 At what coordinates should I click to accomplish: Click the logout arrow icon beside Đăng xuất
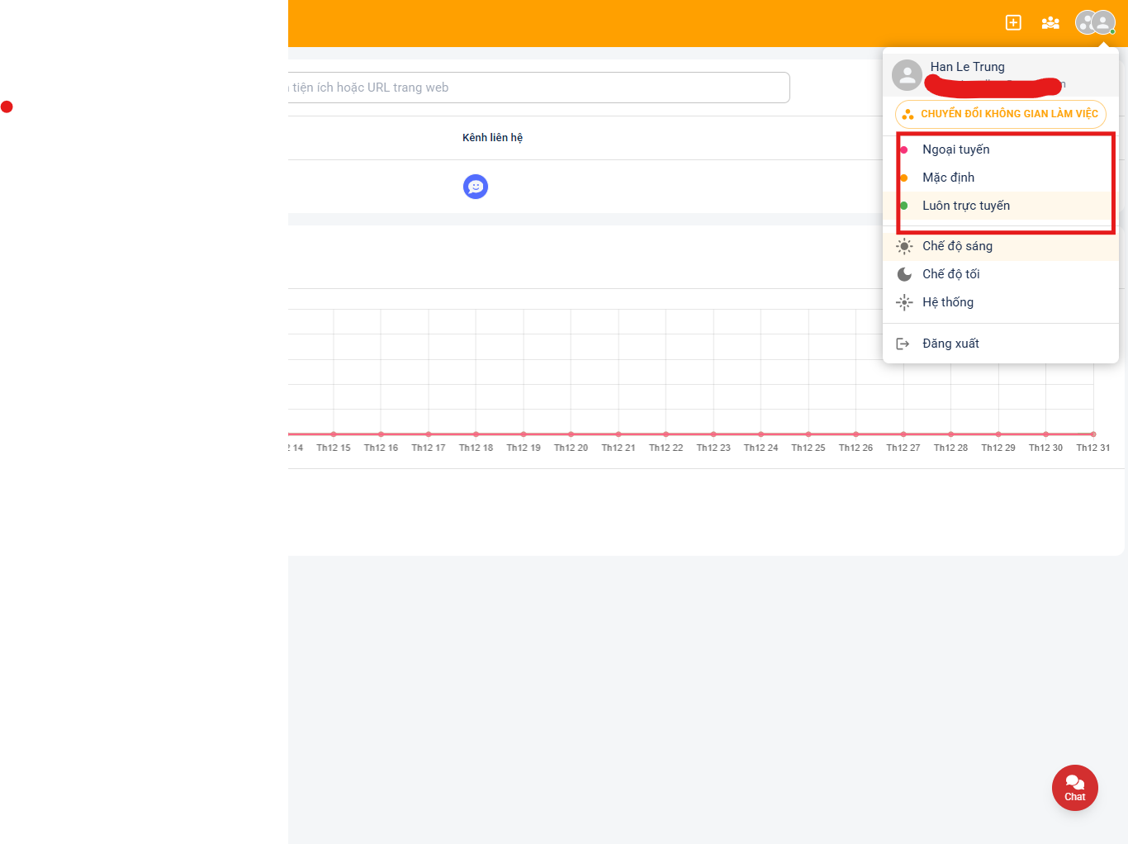tap(904, 343)
